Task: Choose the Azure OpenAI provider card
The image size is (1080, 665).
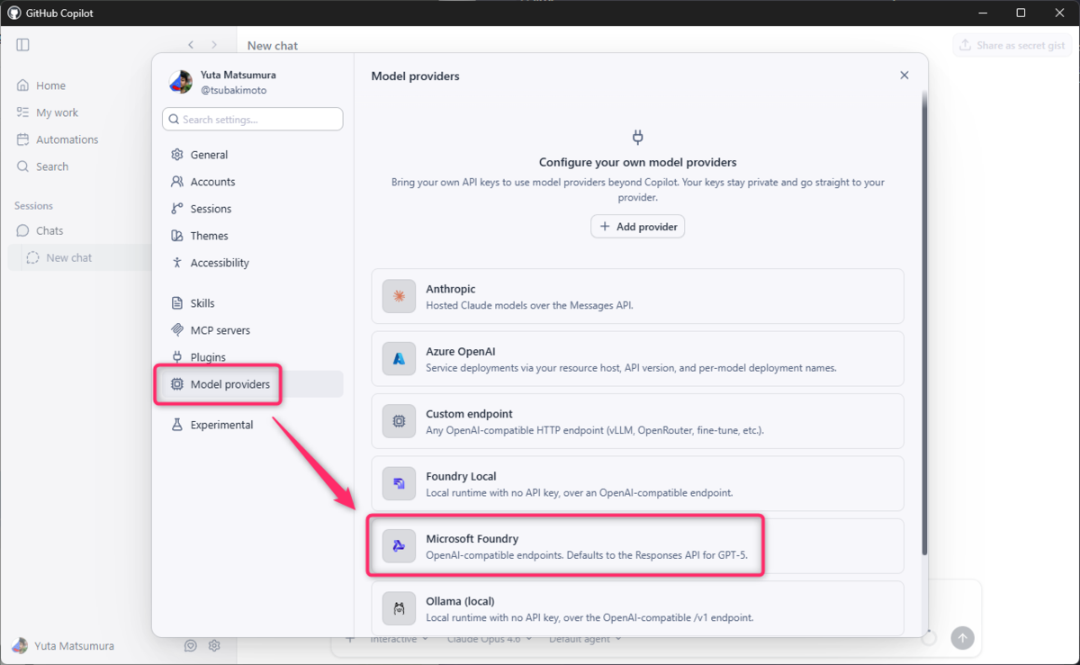Action: point(637,358)
